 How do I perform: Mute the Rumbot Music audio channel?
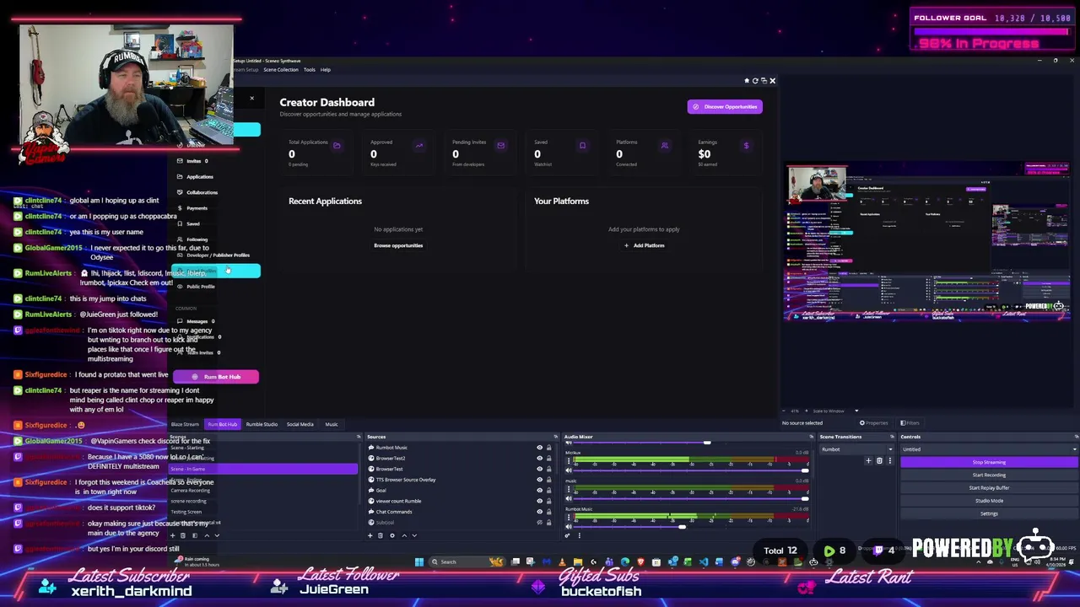point(568,527)
